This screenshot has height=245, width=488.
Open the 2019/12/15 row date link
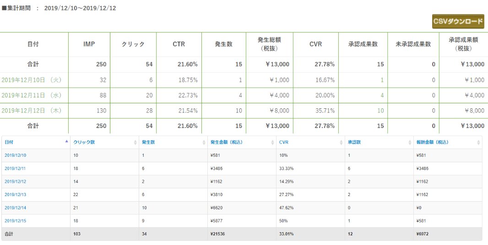click(x=15, y=221)
